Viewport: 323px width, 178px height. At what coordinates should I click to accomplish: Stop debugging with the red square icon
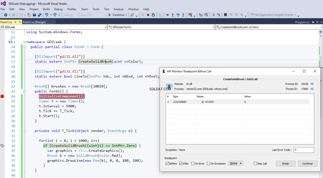(148, 15)
